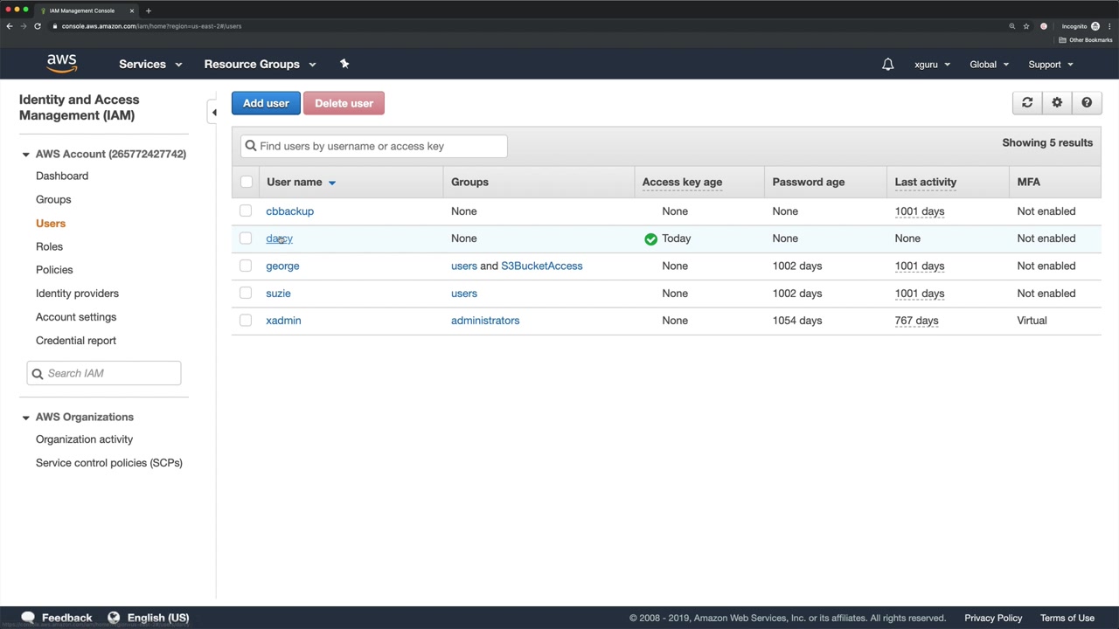Click the pin shortcuts icon in navbar
Screen dimensions: 1119x629
(344, 64)
